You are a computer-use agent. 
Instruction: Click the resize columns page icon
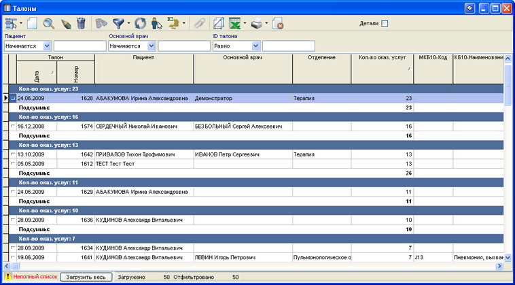pos(218,24)
